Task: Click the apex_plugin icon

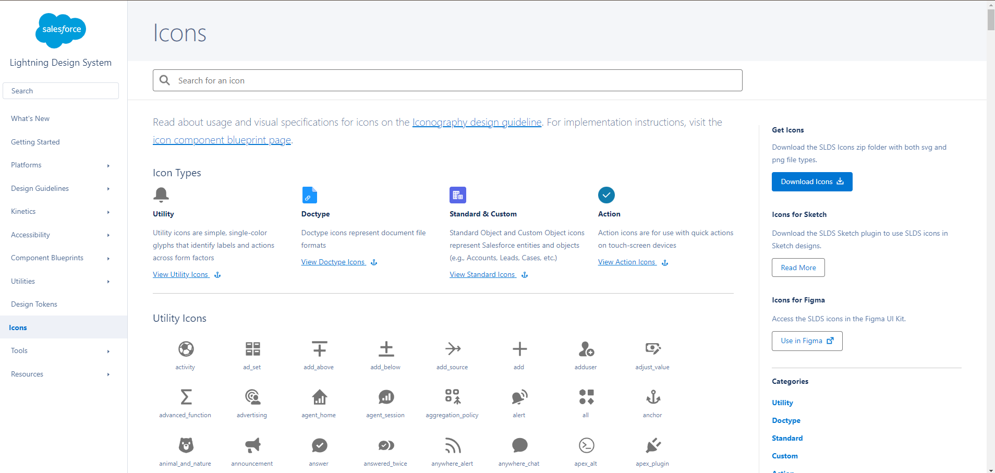Action: [x=653, y=445]
